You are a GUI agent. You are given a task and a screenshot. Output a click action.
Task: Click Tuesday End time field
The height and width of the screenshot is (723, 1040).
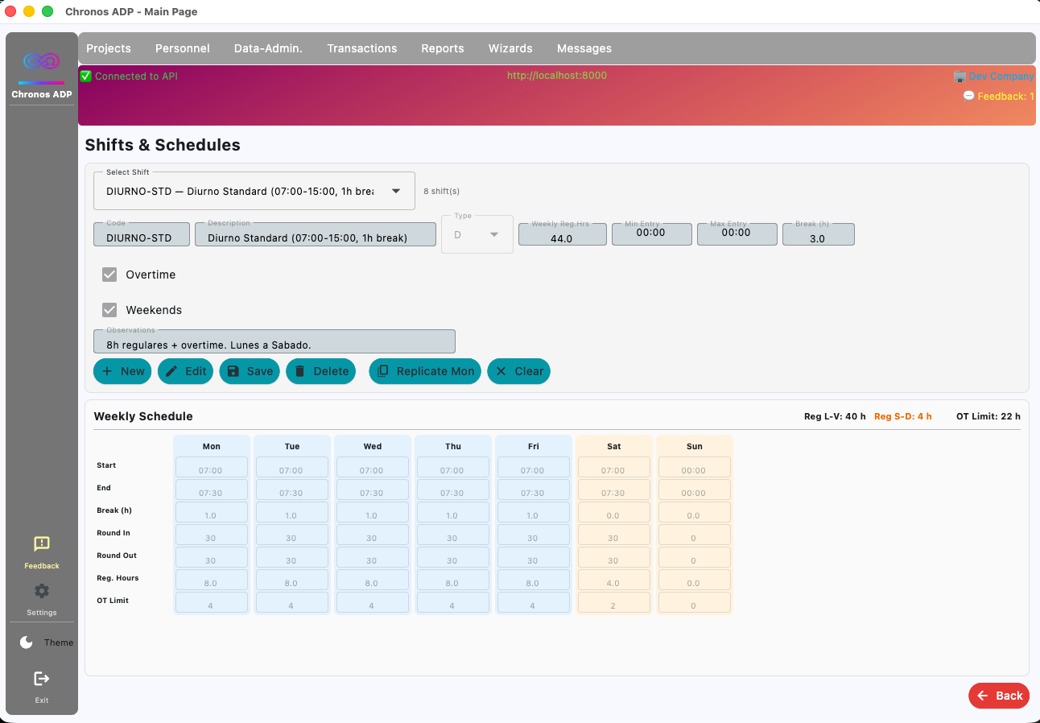tap(291, 490)
